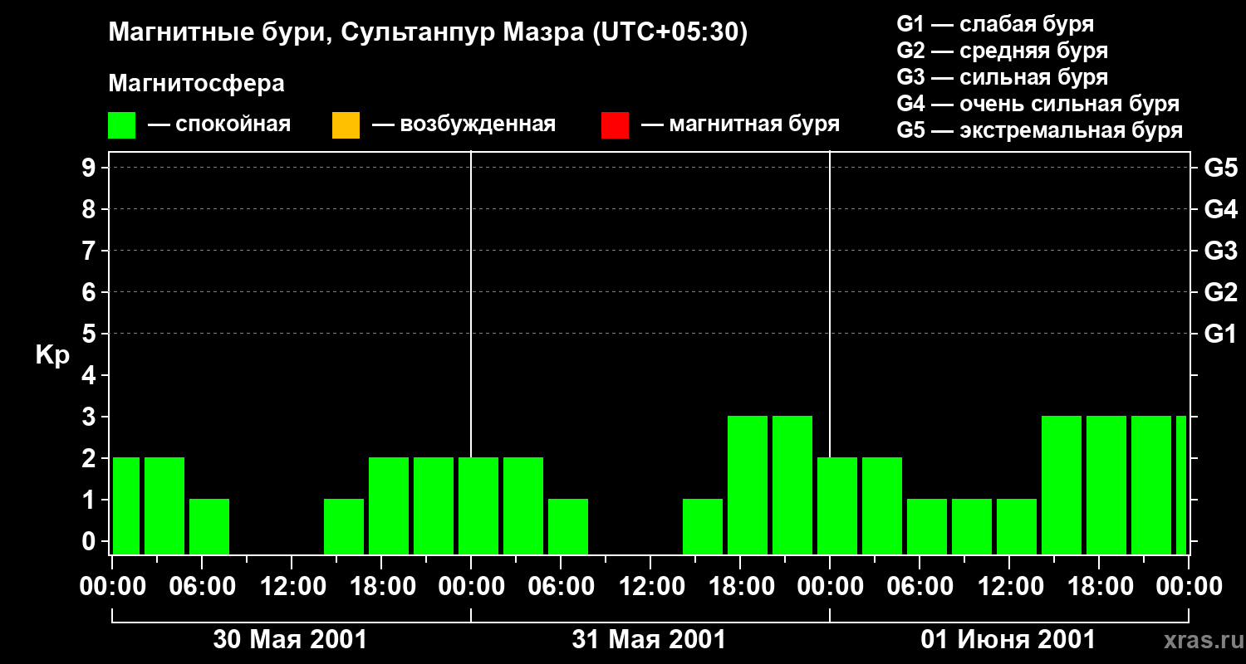Click the Kp 2 bar at 00:00–03:00 on 01 Июня
Screen dimensions: 1246x664
click(837, 505)
